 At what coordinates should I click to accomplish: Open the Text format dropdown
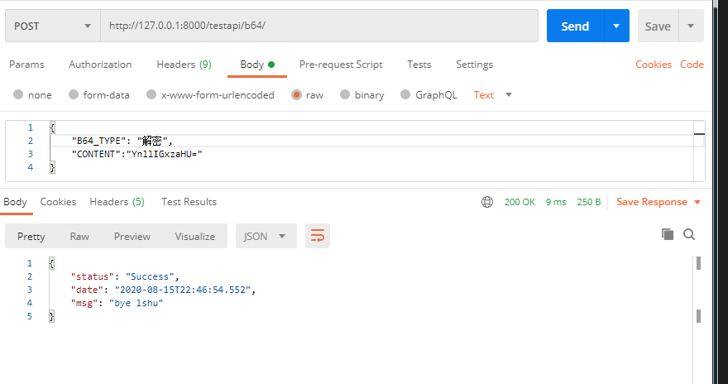(492, 94)
